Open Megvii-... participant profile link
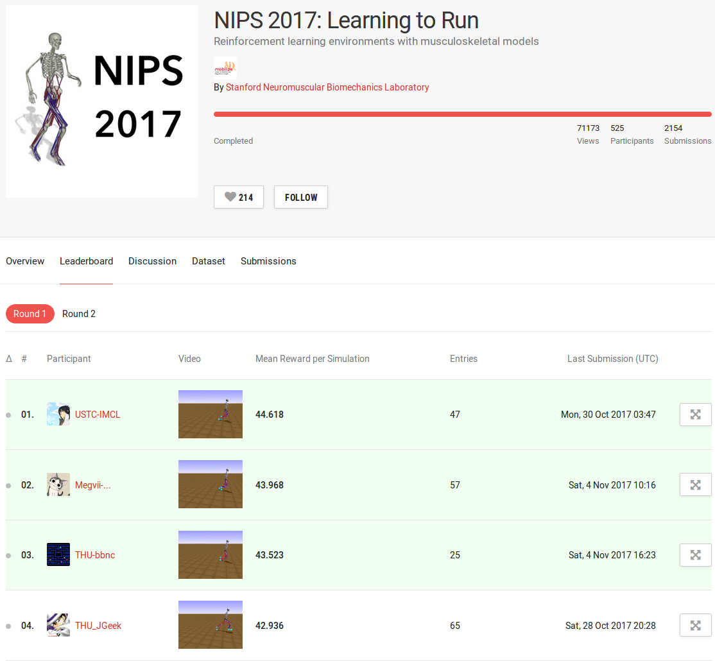Viewport: 715px width, 661px height. pyautogui.click(x=92, y=485)
